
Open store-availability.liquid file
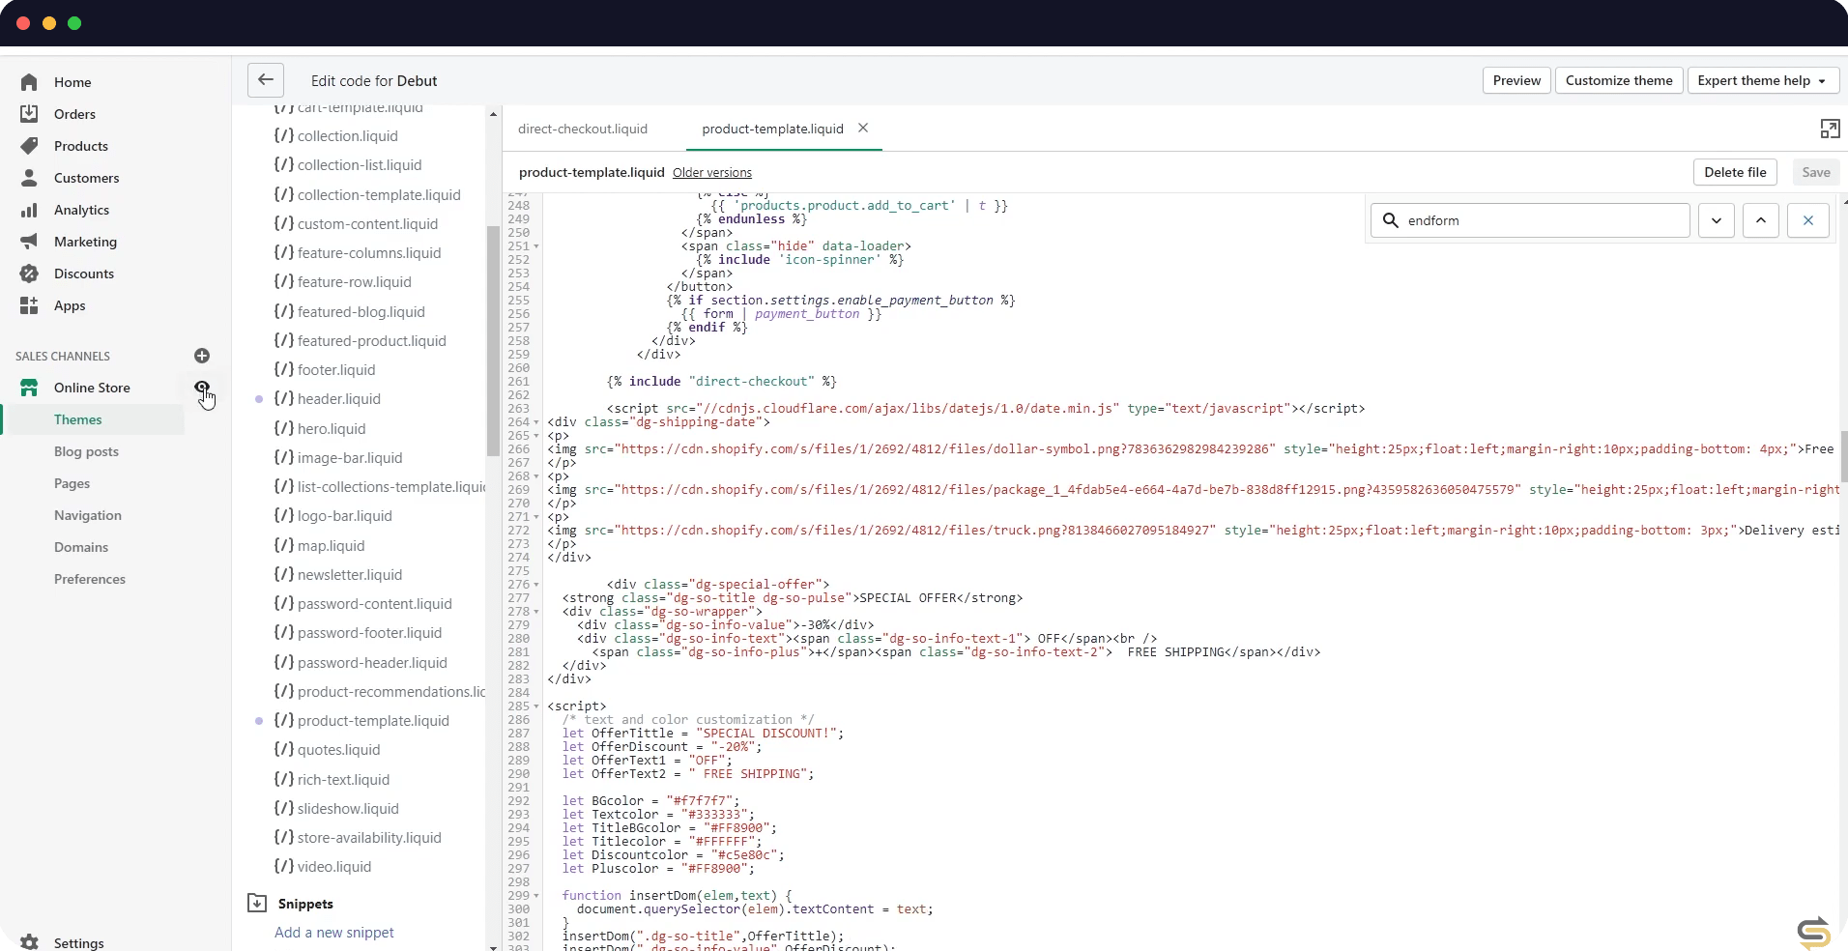pyautogui.click(x=369, y=838)
